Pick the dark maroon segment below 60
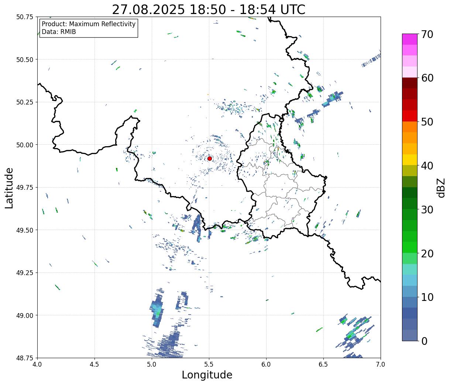The width and height of the screenshot is (450, 384). pyautogui.click(x=410, y=83)
